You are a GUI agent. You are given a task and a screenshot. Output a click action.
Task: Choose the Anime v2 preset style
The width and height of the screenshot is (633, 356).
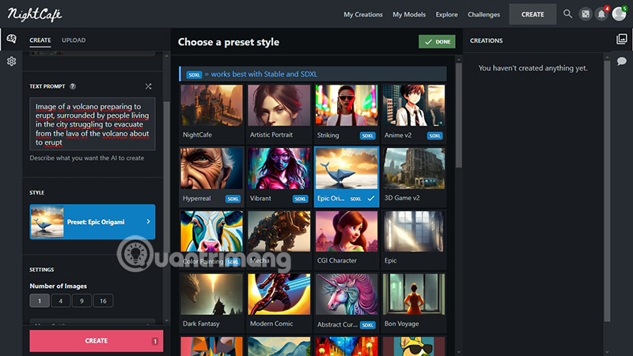(x=414, y=113)
